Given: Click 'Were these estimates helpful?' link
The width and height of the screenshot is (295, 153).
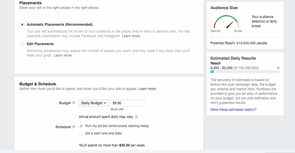Looking at the screenshot, I should click(x=233, y=110).
